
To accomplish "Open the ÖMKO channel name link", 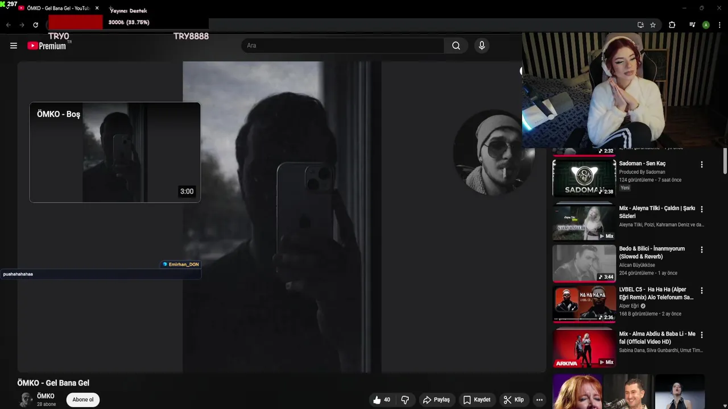I will tap(45, 396).
